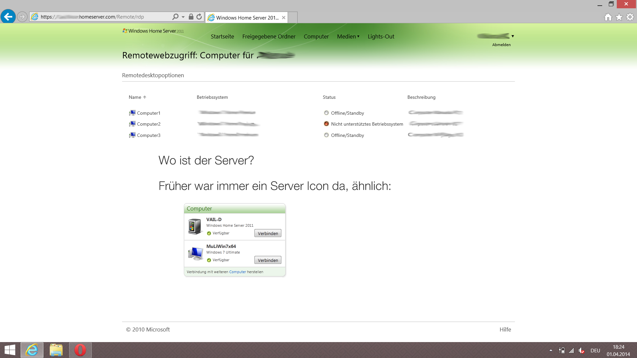Click the search magnifier in address bar
The image size is (637, 358).
click(x=175, y=17)
